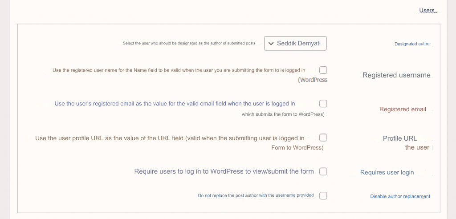The image size is (456, 219).
Task: Open the Seddik Demyati author dropdown
Action: 295,43
